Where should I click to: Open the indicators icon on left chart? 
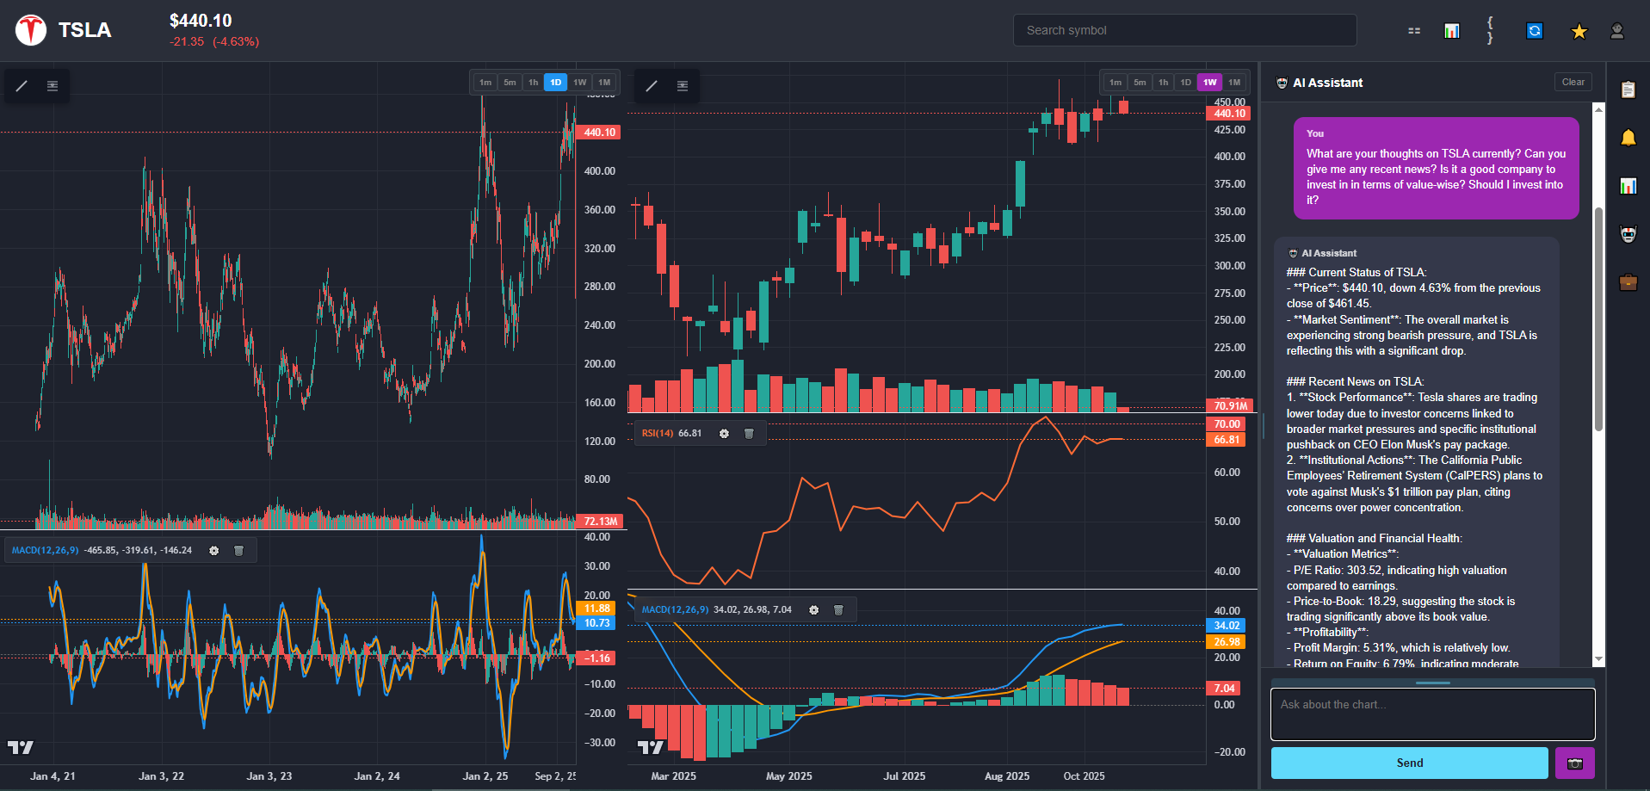53,85
